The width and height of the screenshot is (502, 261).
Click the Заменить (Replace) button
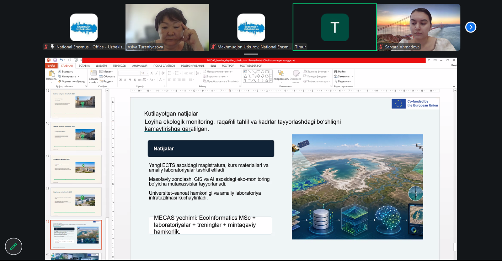click(342, 76)
